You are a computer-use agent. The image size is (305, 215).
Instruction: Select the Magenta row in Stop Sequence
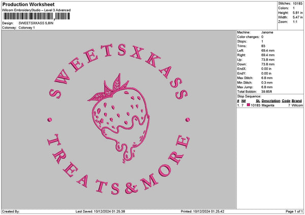point(270,105)
